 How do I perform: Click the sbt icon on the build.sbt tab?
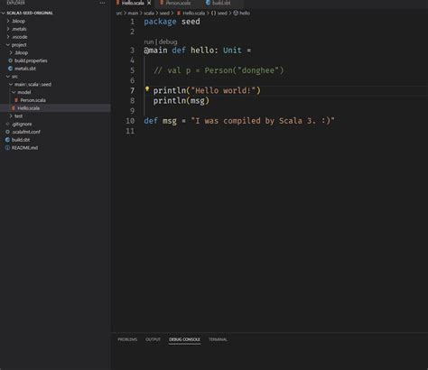pyautogui.click(x=208, y=3)
